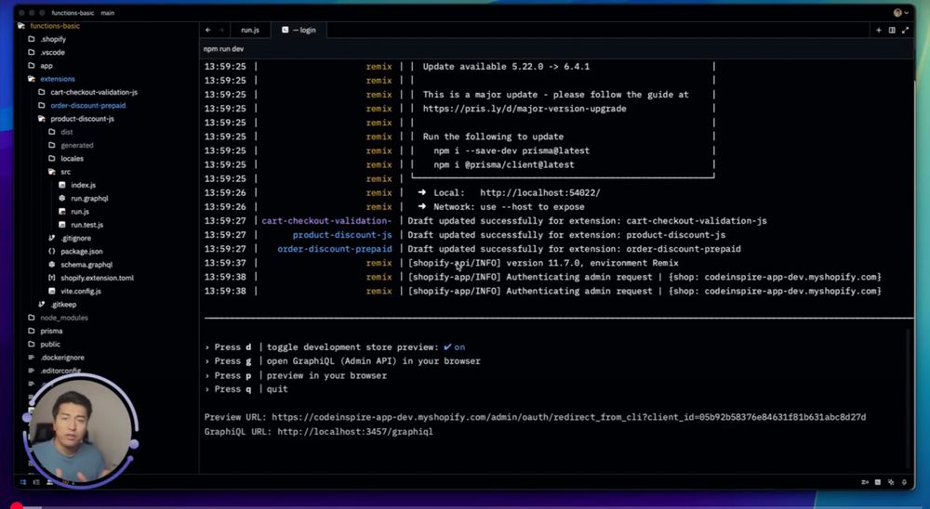
Task: Switch to the login terminal tab
Action: tap(299, 30)
